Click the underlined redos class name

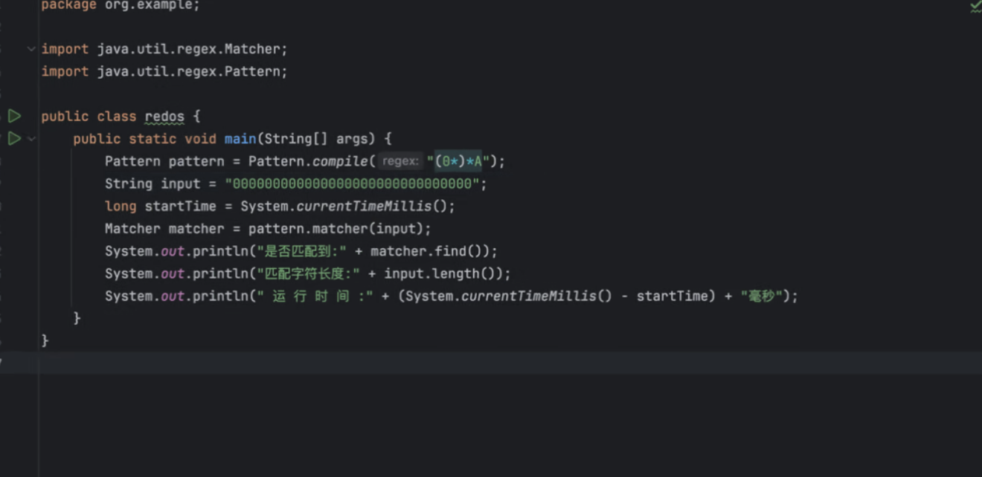pos(164,117)
